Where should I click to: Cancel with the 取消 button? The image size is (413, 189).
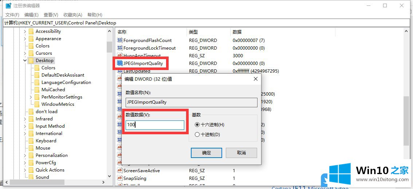point(241,153)
